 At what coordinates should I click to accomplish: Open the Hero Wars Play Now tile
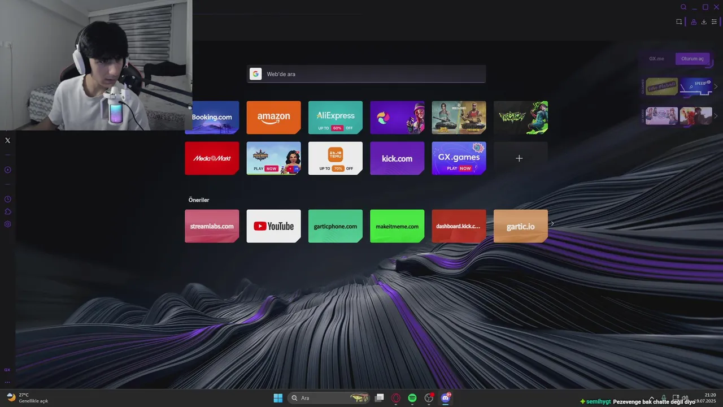pos(273,158)
